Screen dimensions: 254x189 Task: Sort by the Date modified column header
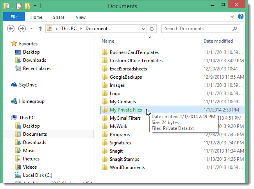pos(218,41)
